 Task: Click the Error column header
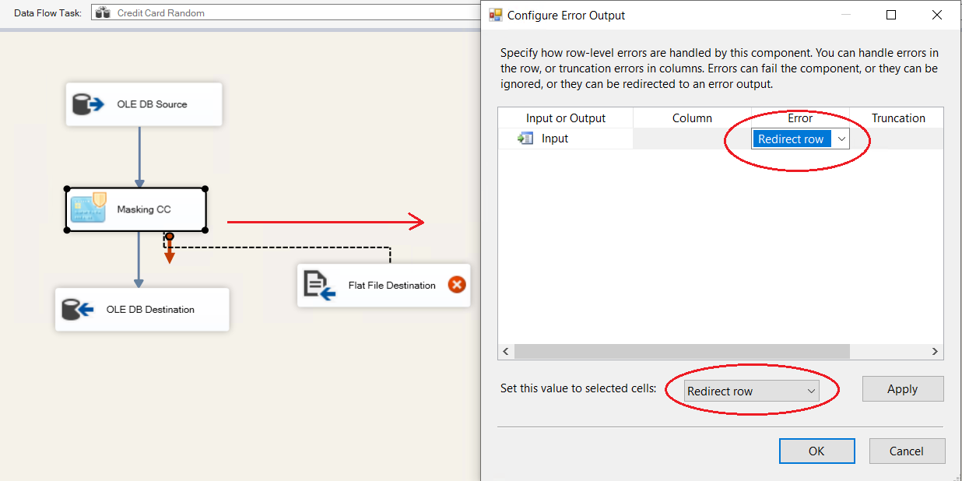coord(799,118)
